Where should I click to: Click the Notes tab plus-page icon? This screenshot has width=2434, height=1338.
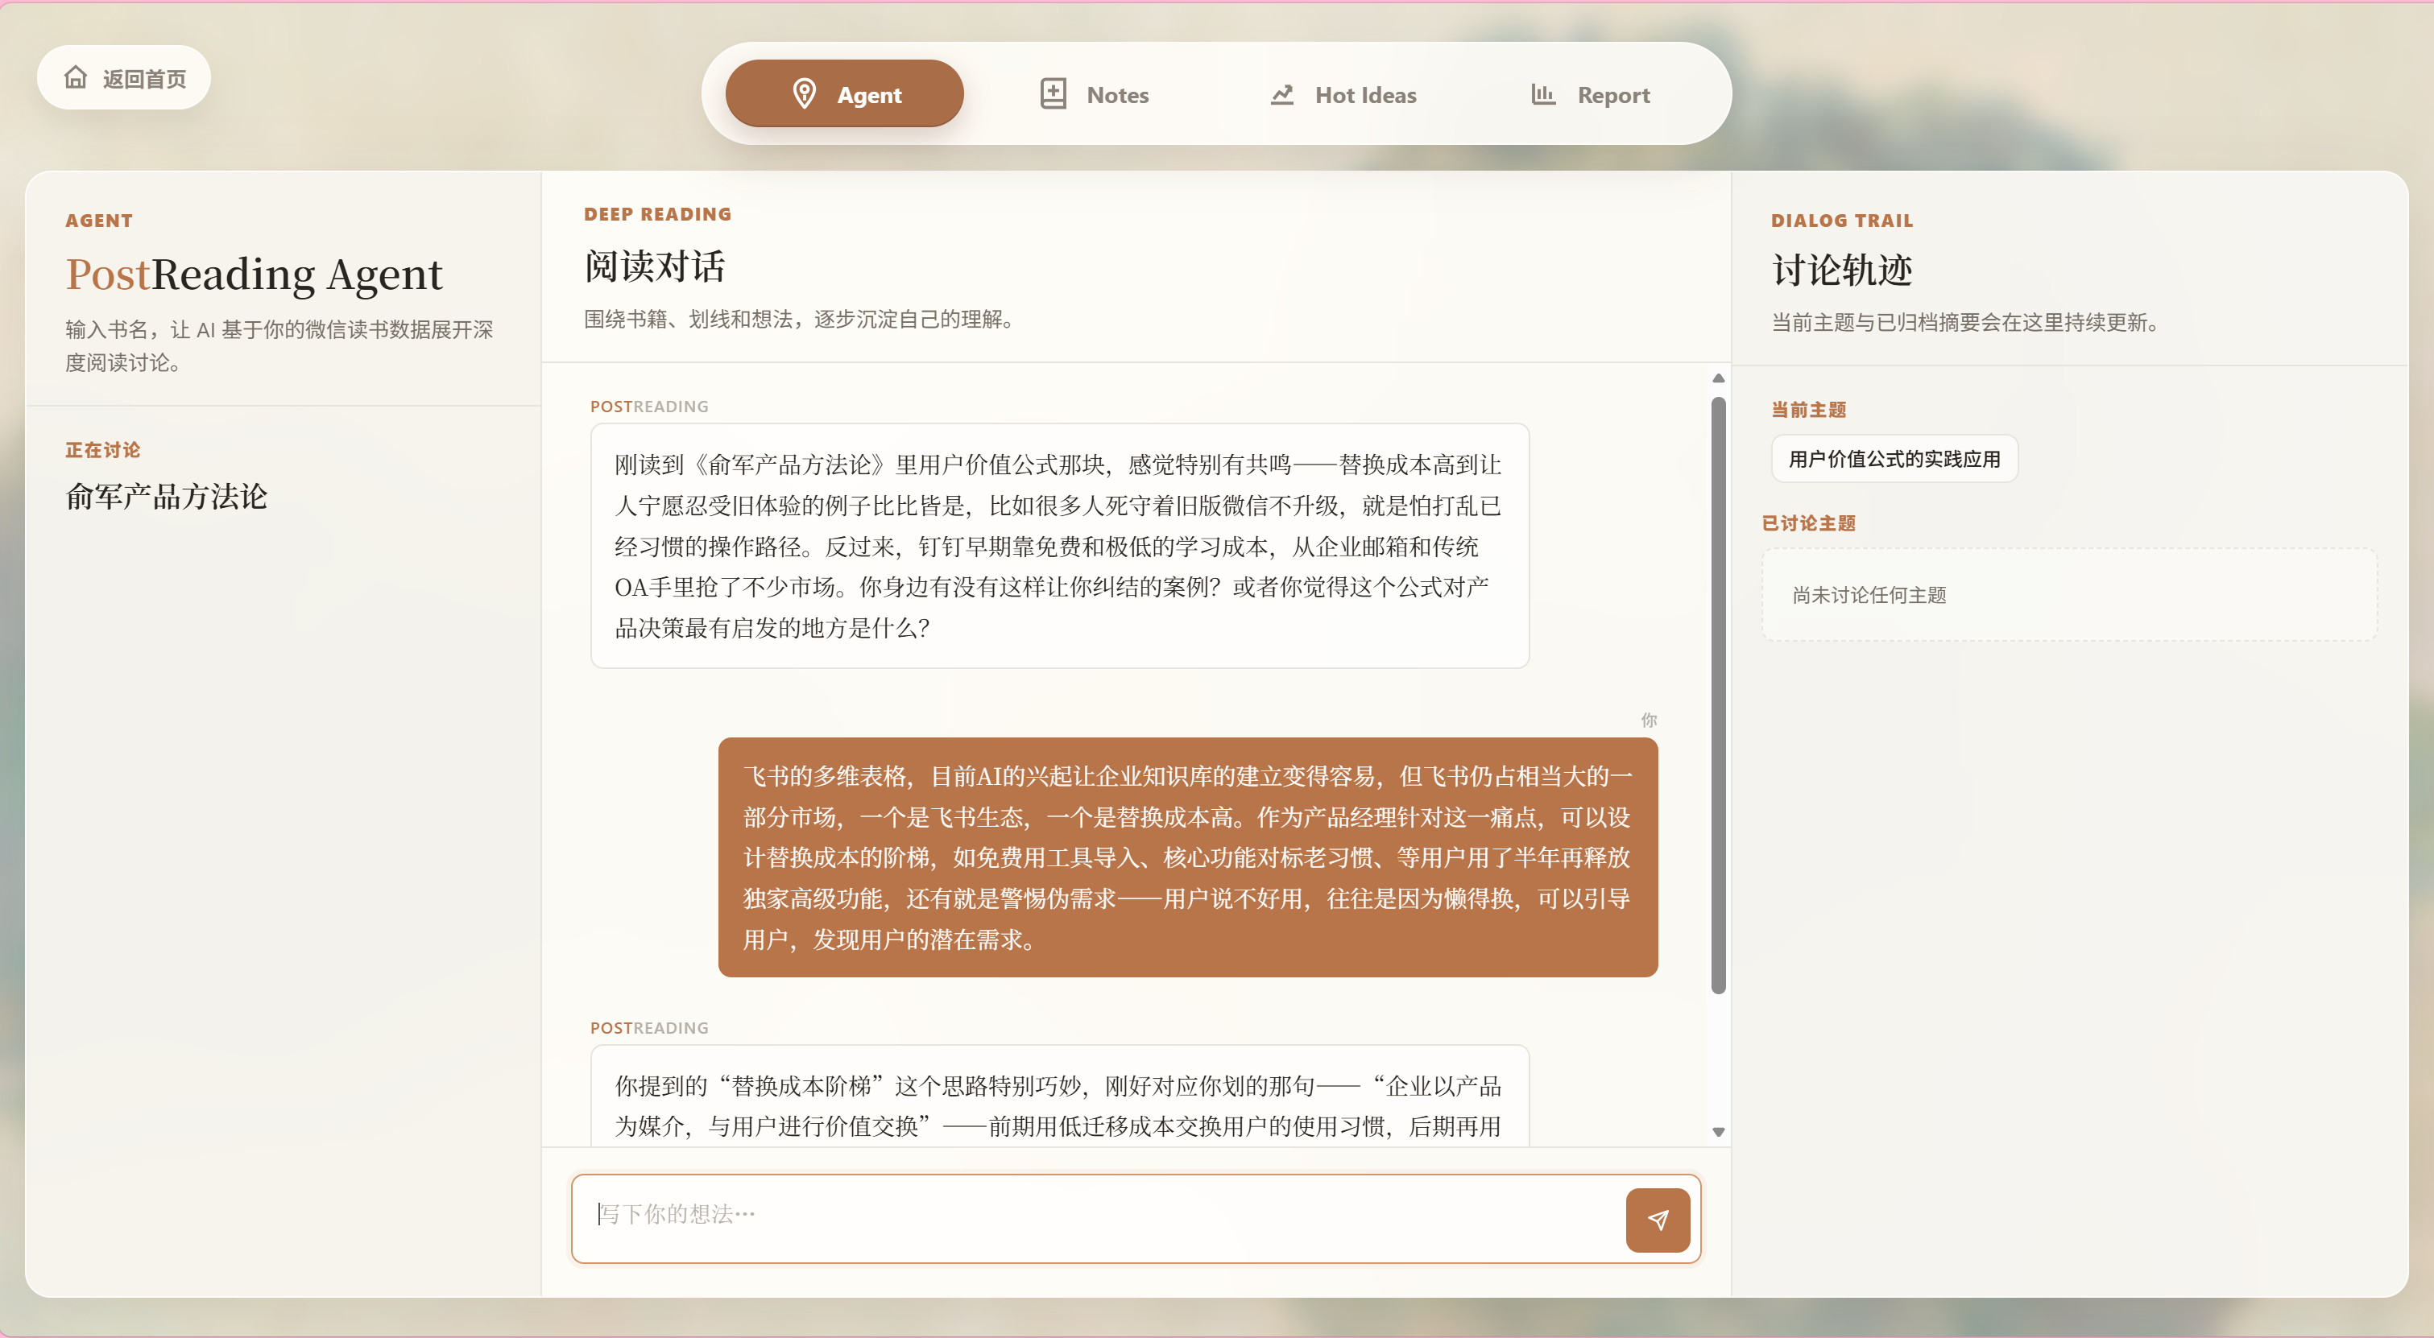click(x=1053, y=93)
